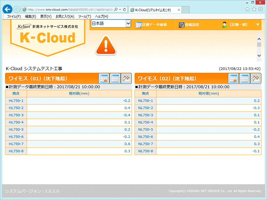Viewport: 267px width, 200px height.
Task: Open alarm table icon for ワイモス(02)
Action: click(x=233, y=78)
